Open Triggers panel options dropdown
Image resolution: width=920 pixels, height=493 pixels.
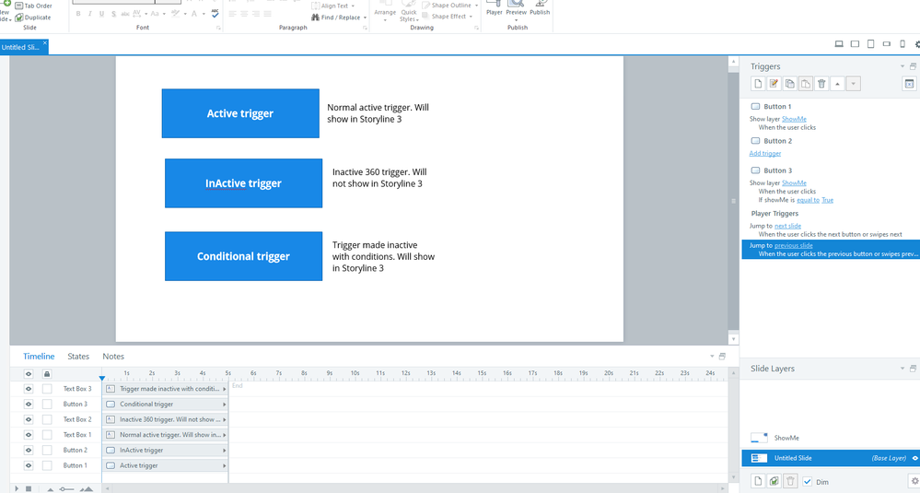[x=903, y=66]
